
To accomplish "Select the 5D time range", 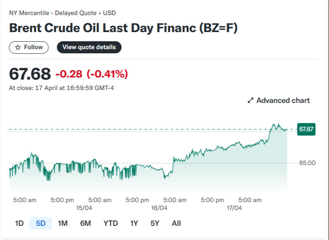I will point(41,223).
